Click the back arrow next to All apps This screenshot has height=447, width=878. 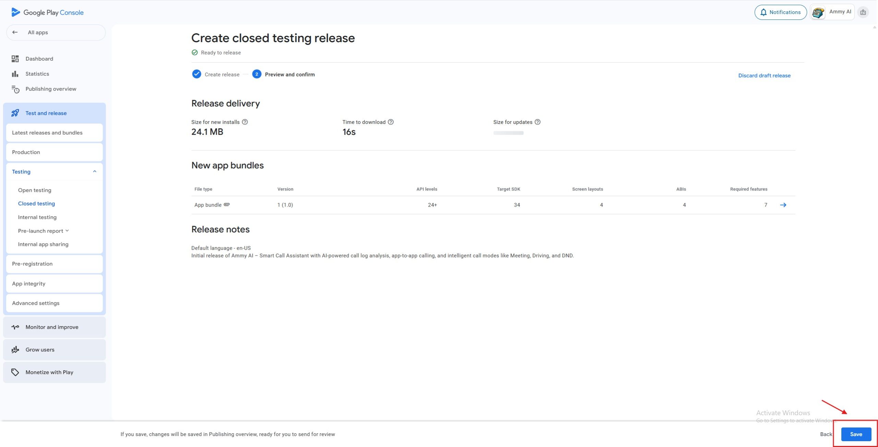[x=15, y=32]
